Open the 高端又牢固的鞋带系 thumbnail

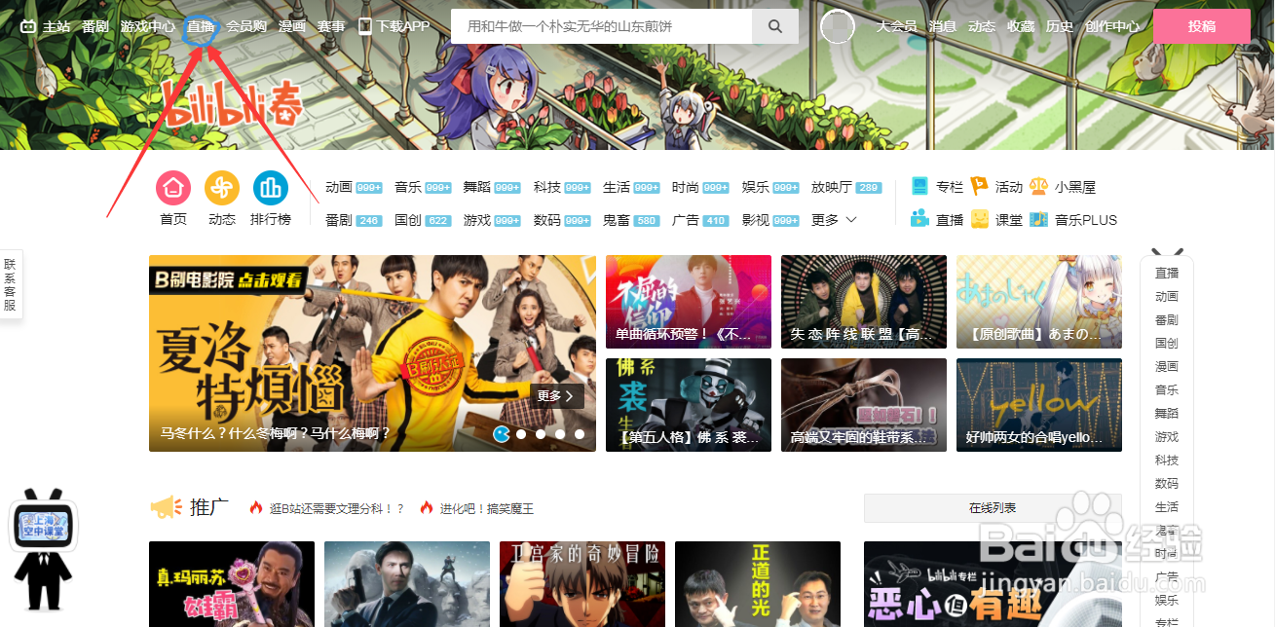(x=864, y=405)
